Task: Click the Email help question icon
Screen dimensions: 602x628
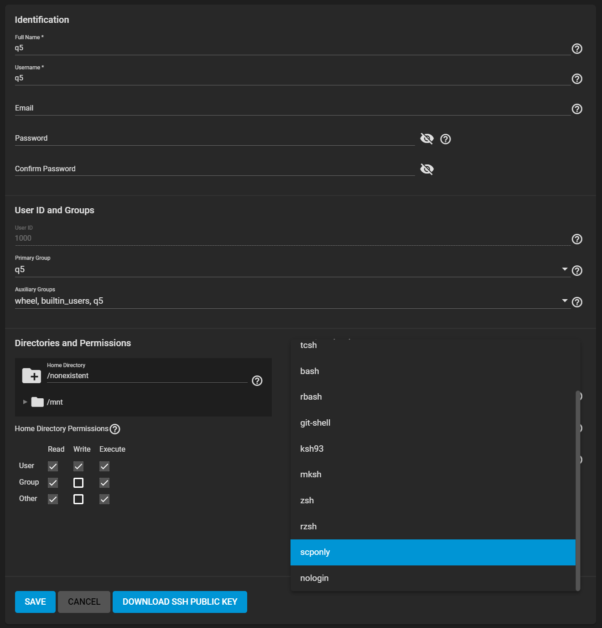Action: (x=577, y=109)
